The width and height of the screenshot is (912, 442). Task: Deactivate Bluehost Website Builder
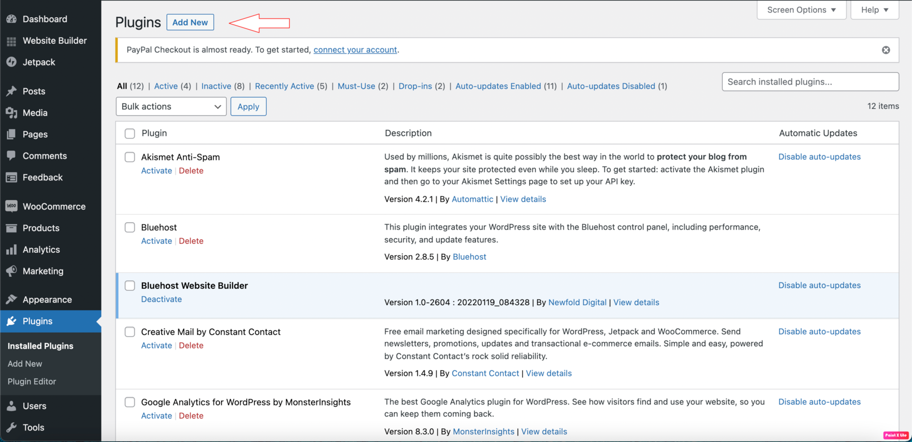point(161,299)
